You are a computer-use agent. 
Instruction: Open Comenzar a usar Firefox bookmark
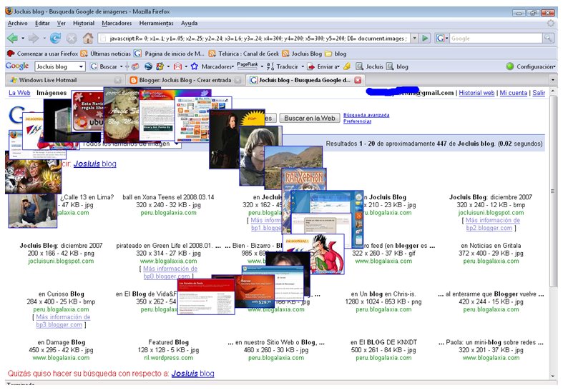(42, 54)
